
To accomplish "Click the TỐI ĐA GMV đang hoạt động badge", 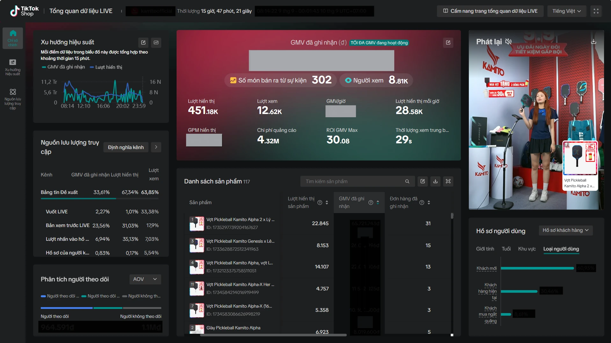I will [379, 43].
